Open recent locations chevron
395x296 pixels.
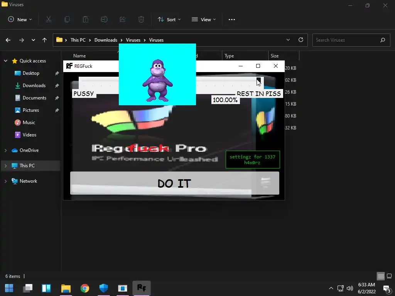click(33, 40)
